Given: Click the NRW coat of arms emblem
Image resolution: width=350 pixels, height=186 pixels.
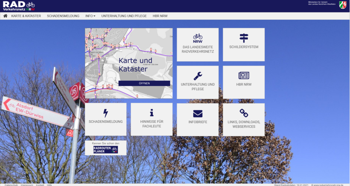Looking at the screenshot, I should tap(343, 5).
